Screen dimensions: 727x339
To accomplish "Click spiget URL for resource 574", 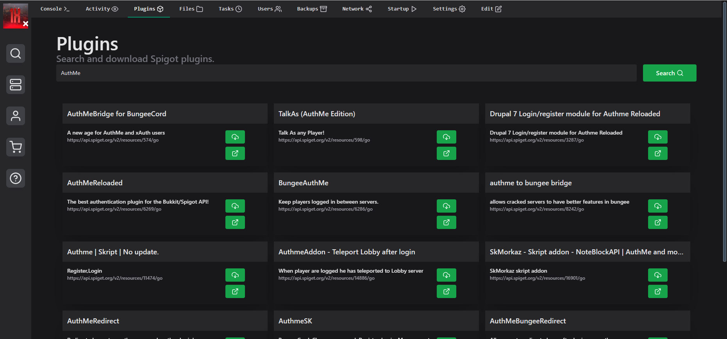I will (113, 140).
